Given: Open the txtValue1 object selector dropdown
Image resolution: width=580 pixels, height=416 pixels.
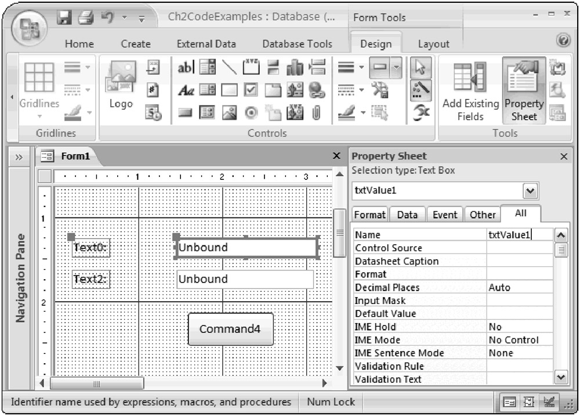Looking at the screenshot, I should 530,191.
